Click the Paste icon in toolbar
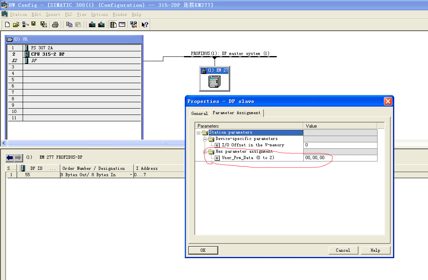The image size is (428, 280). click(78, 25)
